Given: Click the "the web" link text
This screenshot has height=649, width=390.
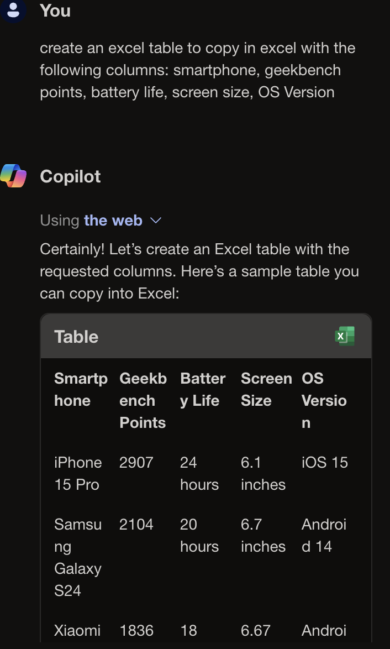Looking at the screenshot, I should click(113, 220).
